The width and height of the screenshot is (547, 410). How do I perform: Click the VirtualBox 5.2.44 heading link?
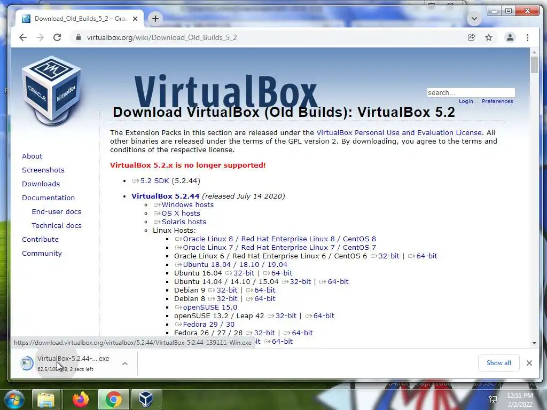click(x=166, y=196)
